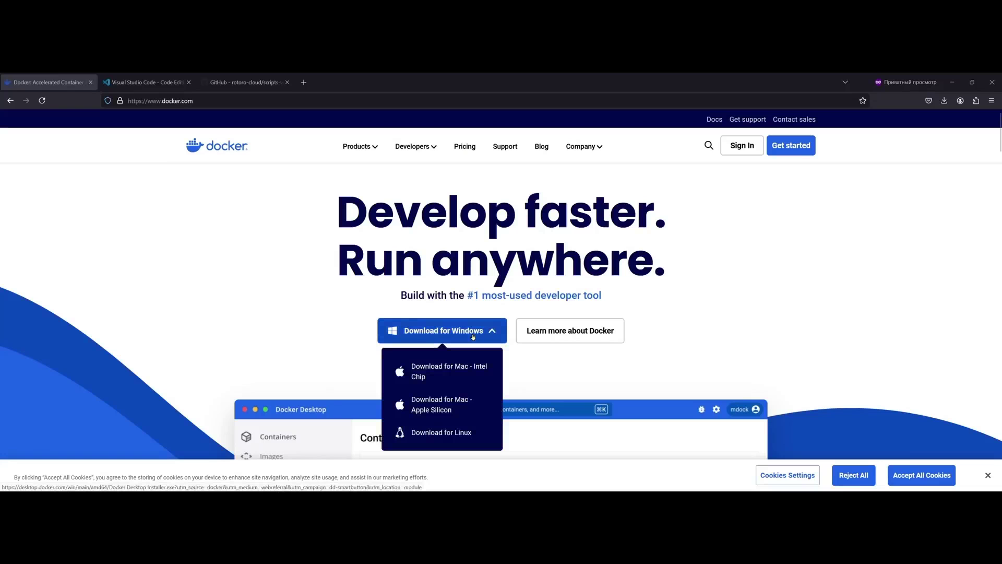Reload the page using the refresh icon
Image resolution: width=1002 pixels, height=564 pixels.
[42, 101]
